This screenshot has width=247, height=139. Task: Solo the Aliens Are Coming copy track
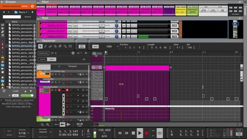tap(56, 74)
